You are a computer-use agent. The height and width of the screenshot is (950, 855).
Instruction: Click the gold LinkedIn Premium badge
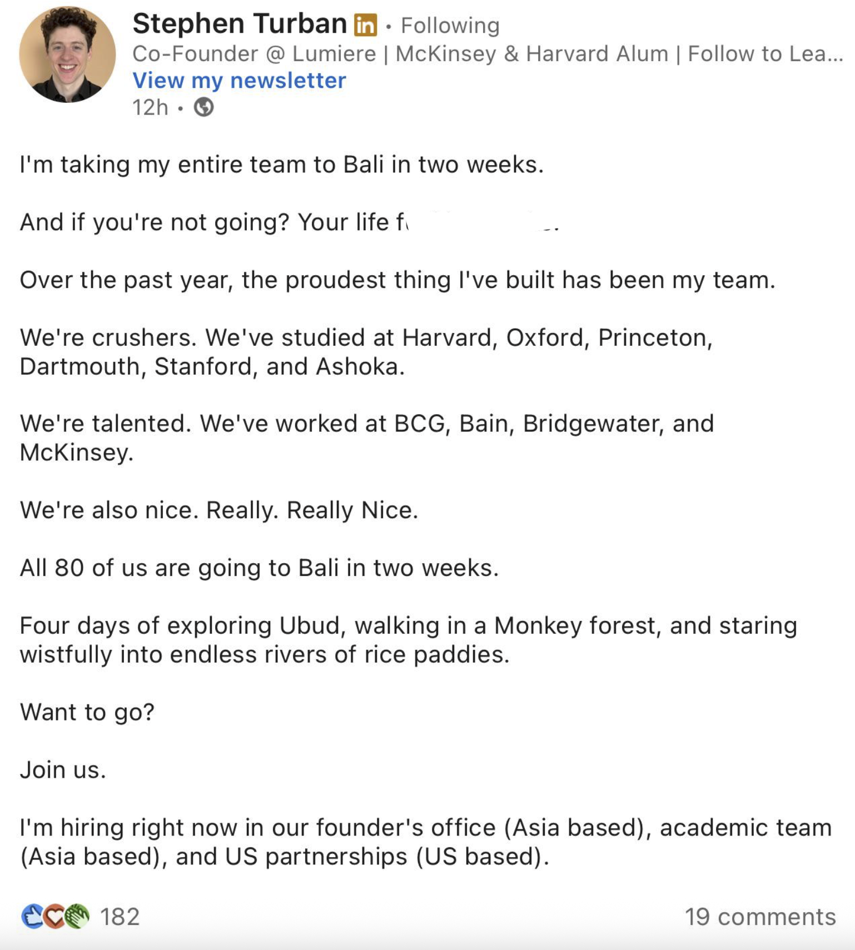pos(365,25)
